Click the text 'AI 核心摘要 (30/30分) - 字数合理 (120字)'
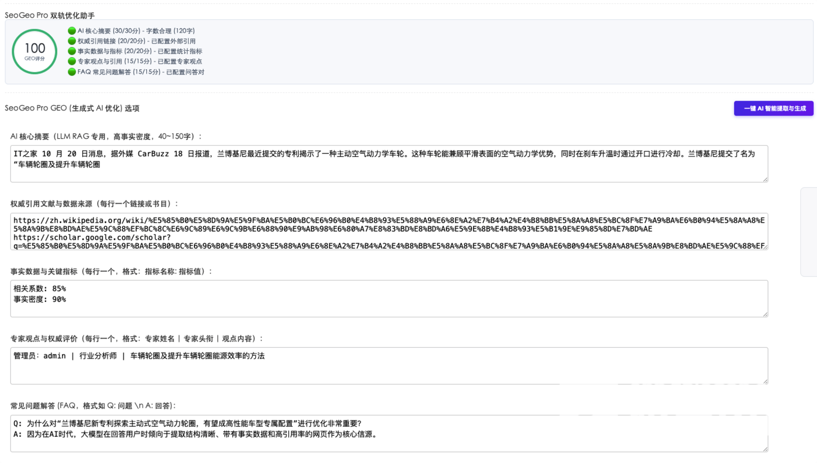The image size is (817, 463). click(136, 31)
